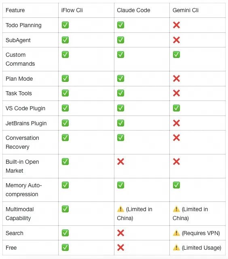Click Claude Code's red cross in Search row

tap(120, 233)
